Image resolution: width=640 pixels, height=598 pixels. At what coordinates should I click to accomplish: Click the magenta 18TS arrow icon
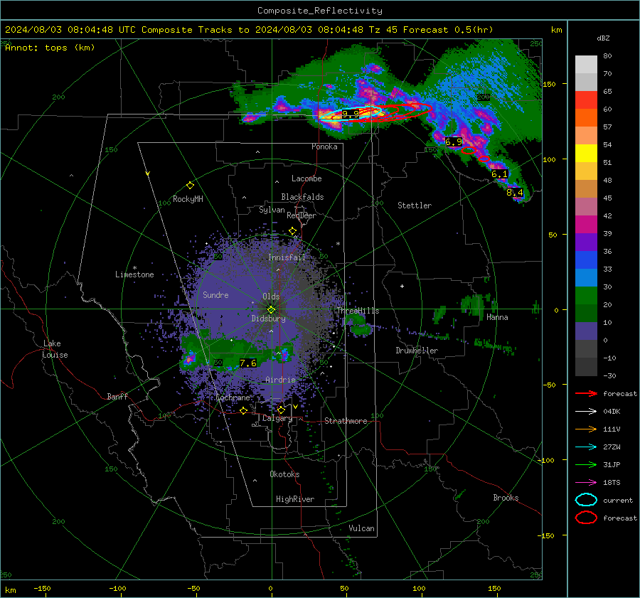pyautogui.click(x=586, y=483)
